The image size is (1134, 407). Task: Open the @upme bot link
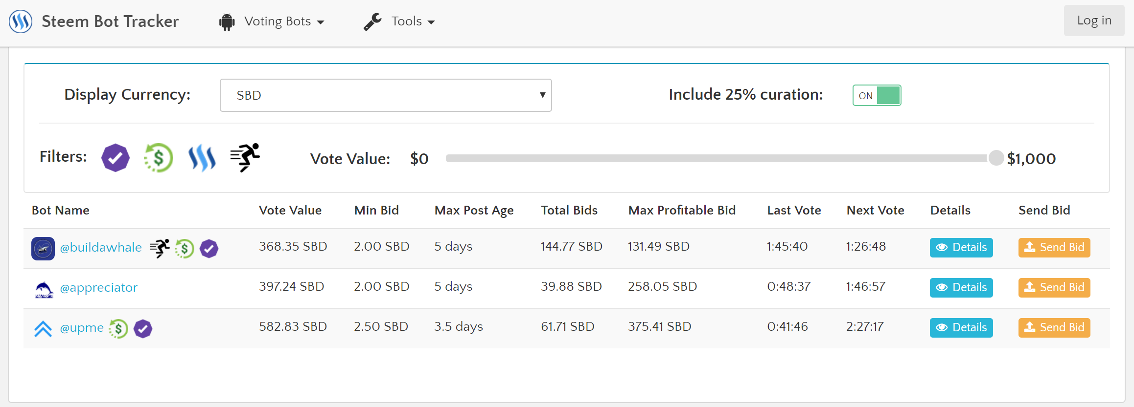coord(82,328)
